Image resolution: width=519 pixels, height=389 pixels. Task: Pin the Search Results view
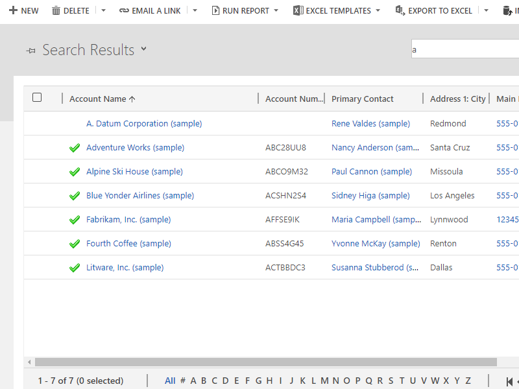click(x=30, y=51)
